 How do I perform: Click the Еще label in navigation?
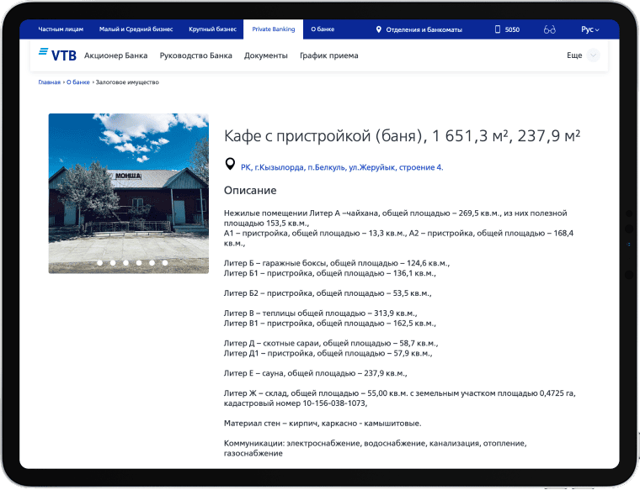coord(574,55)
